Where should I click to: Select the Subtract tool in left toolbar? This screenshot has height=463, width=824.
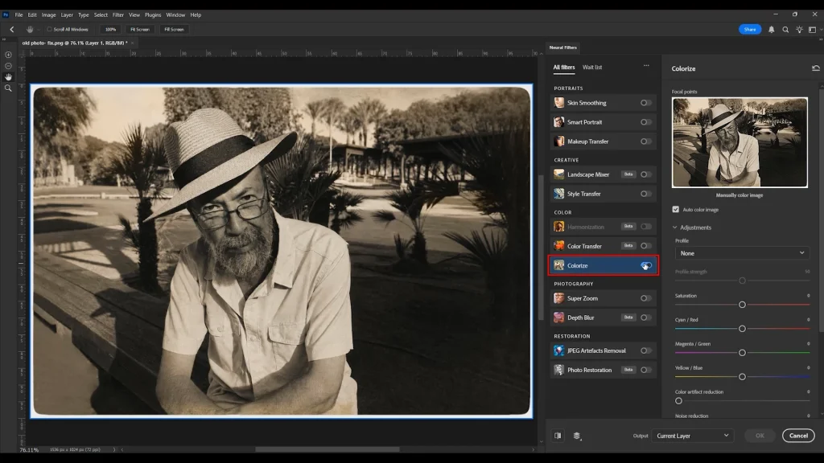[8, 66]
